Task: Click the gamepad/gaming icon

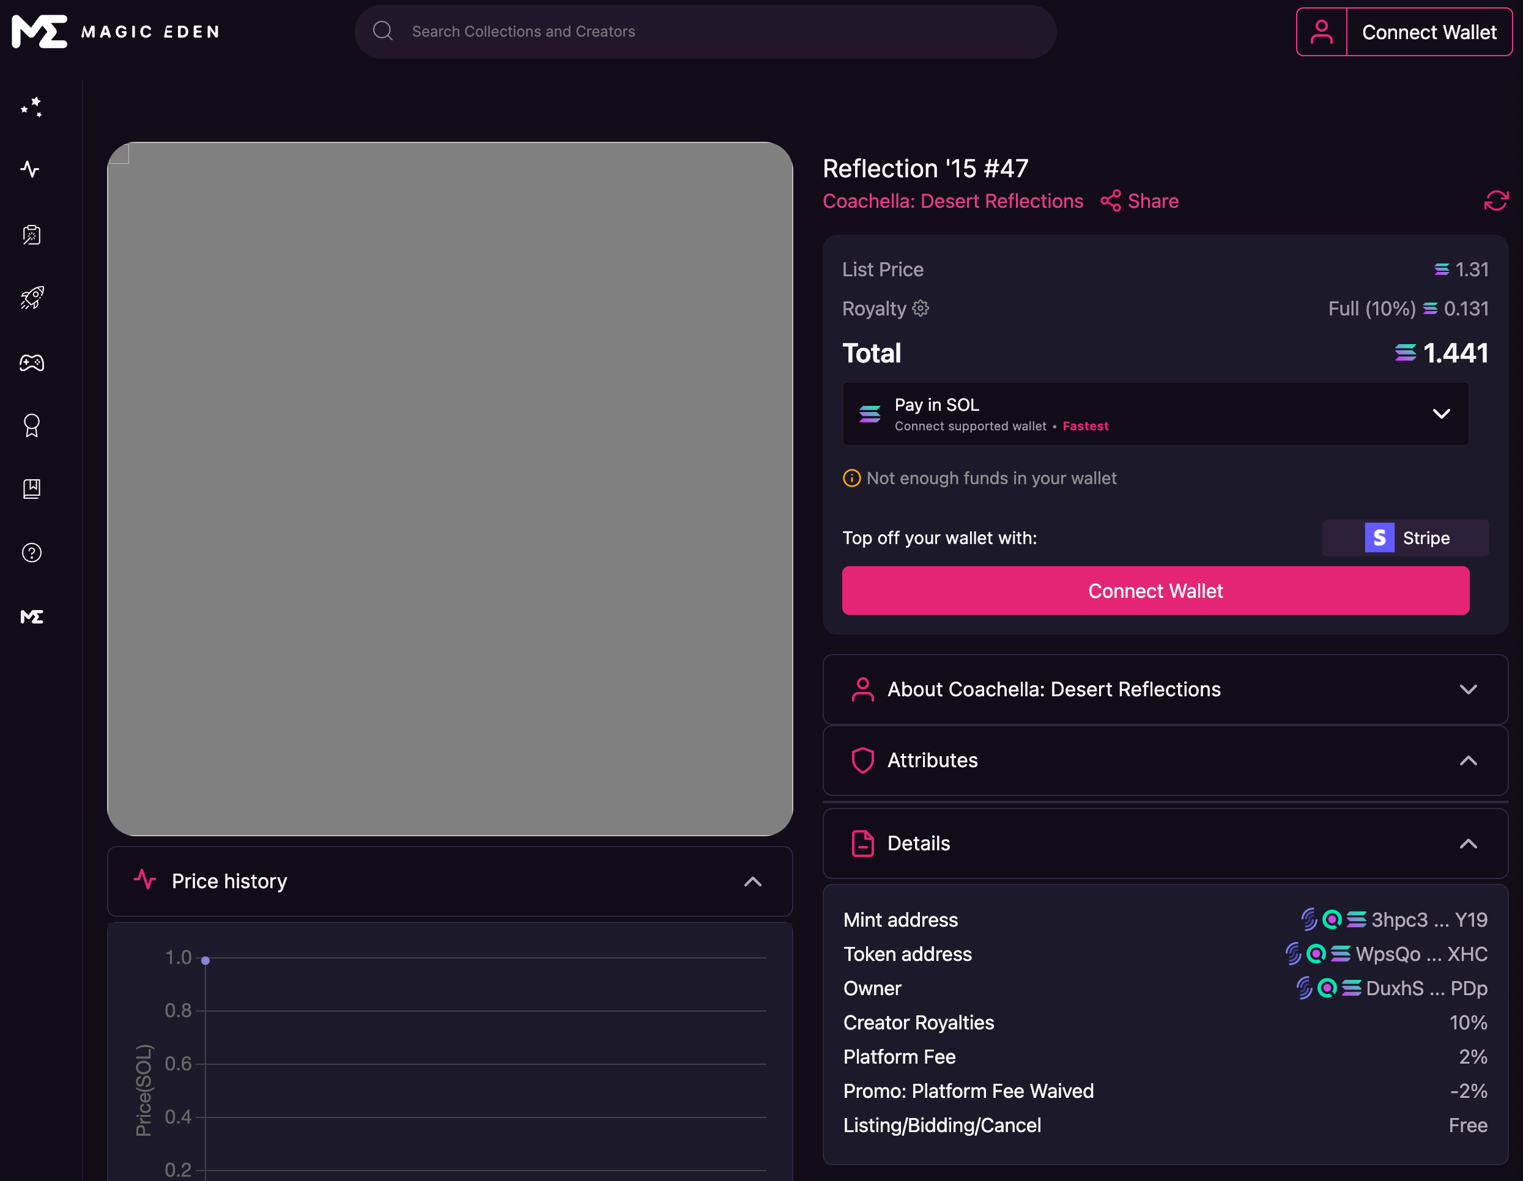Action: [x=32, y=362]
